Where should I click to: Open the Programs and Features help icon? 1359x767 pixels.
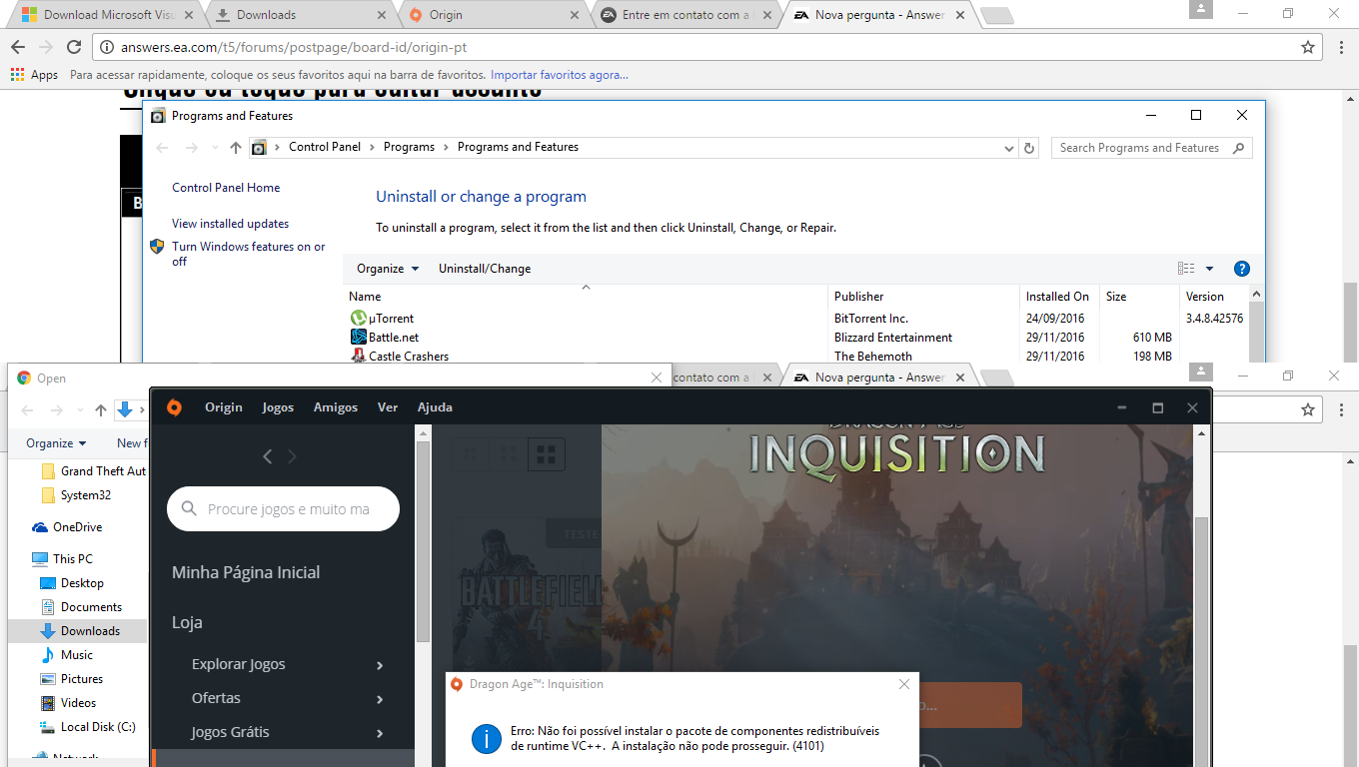click(x=1241, y=269)
